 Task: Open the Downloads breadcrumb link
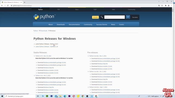pos(44,31)
